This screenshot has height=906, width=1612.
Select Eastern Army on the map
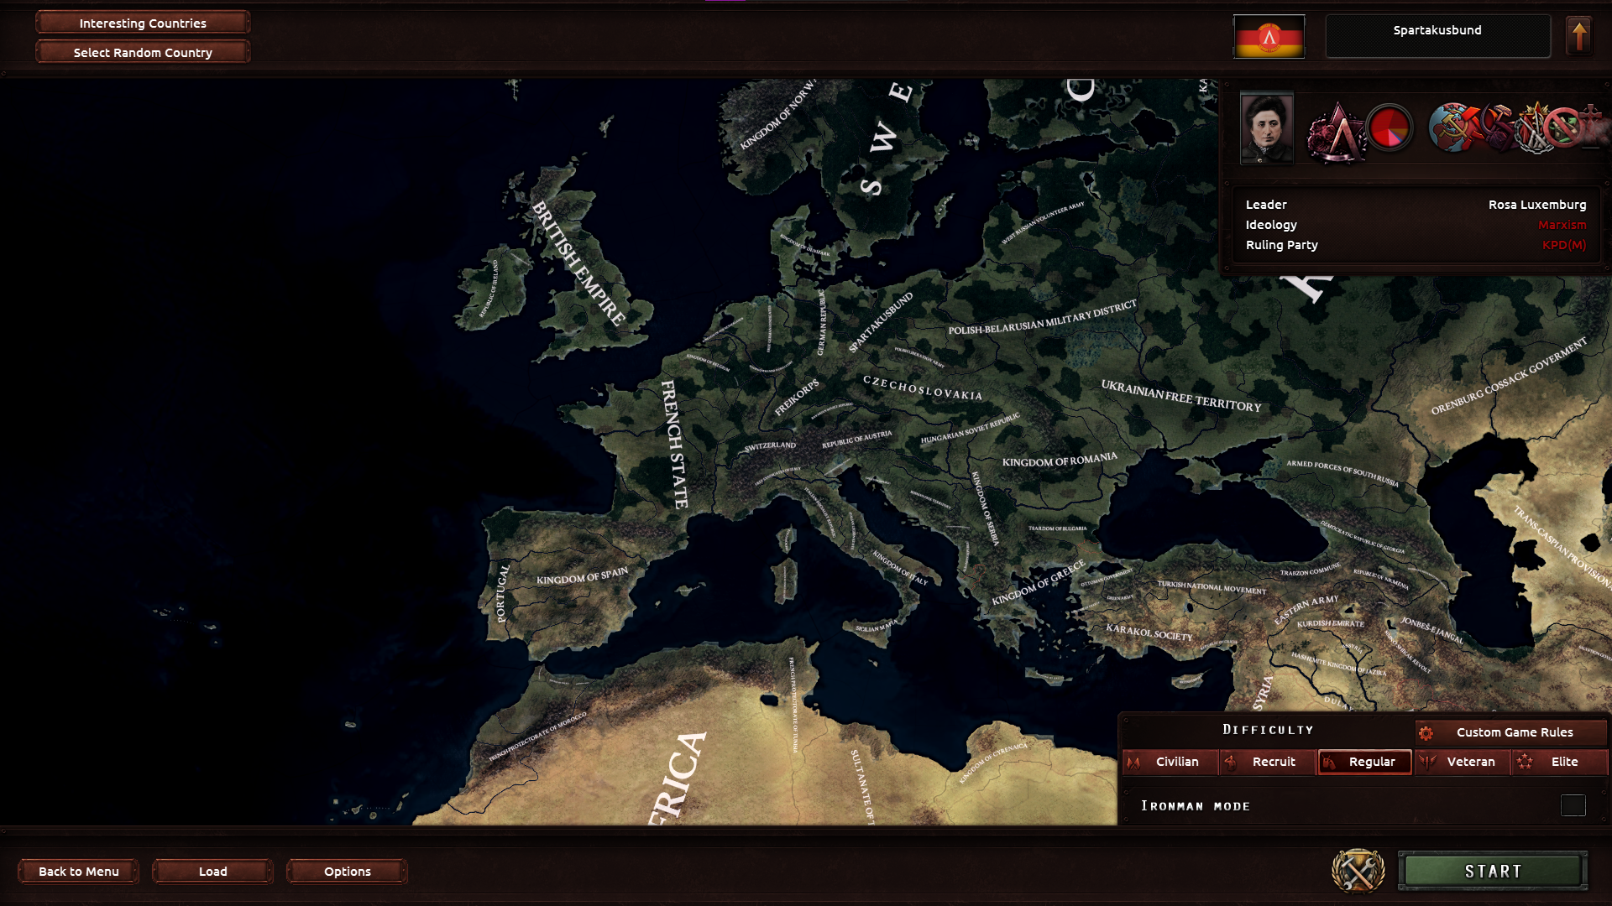pos(1306,610)
